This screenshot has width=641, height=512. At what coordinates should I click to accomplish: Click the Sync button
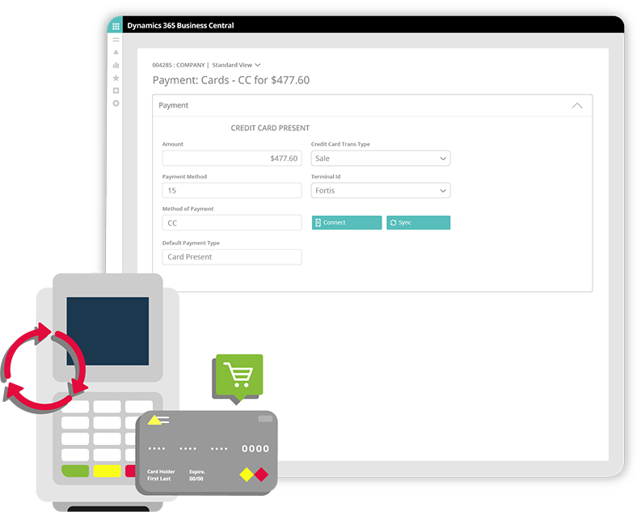click(418, 222)
